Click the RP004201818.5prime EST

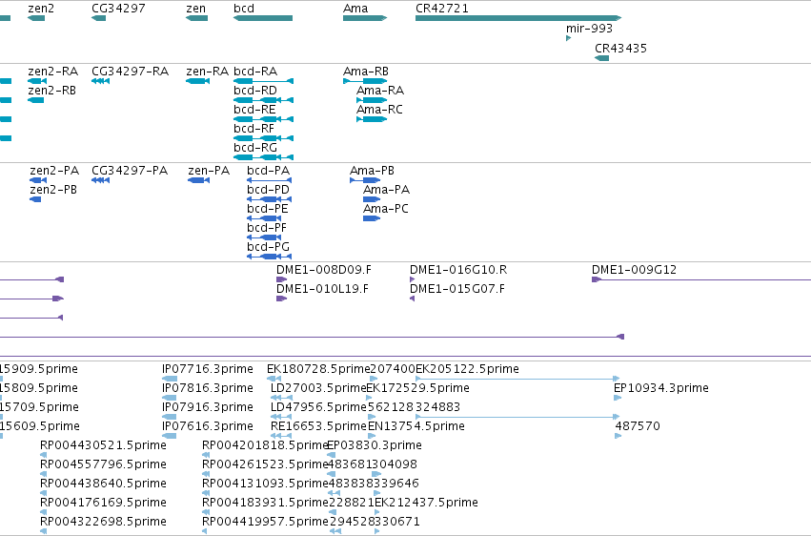tap(206, 455)
